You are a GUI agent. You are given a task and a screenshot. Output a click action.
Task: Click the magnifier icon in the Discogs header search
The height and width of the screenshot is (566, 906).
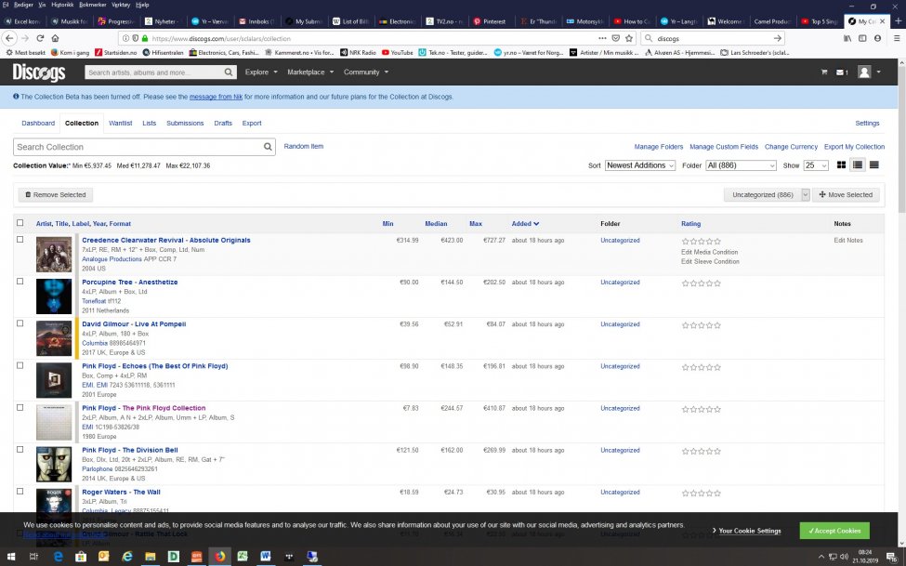click(229, 72)
